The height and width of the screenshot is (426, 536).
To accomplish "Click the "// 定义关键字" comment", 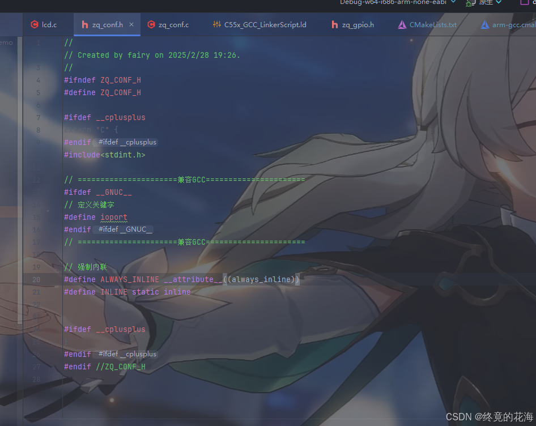I will pyautogui.click(x=89, y=205).
